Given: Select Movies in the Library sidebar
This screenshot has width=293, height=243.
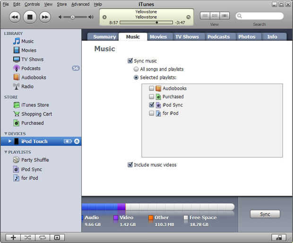Looking at the screenshot, I should click(x=29, y=50).
